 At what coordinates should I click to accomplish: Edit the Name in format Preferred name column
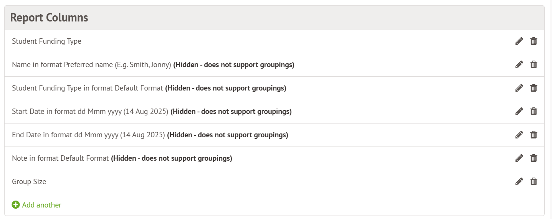coord(519,65)
